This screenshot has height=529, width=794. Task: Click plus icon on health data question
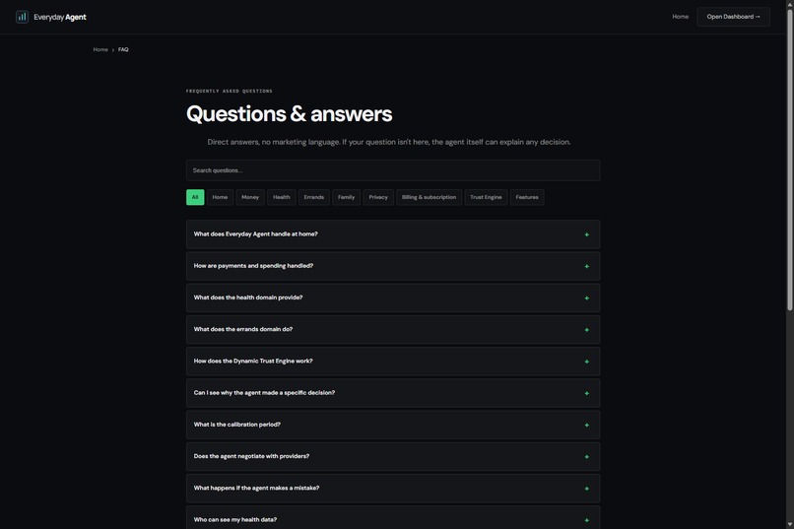point(587,520)
